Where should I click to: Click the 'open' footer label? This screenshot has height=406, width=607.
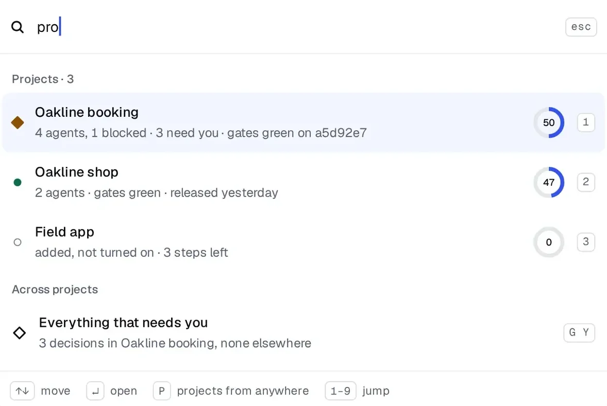124,391
